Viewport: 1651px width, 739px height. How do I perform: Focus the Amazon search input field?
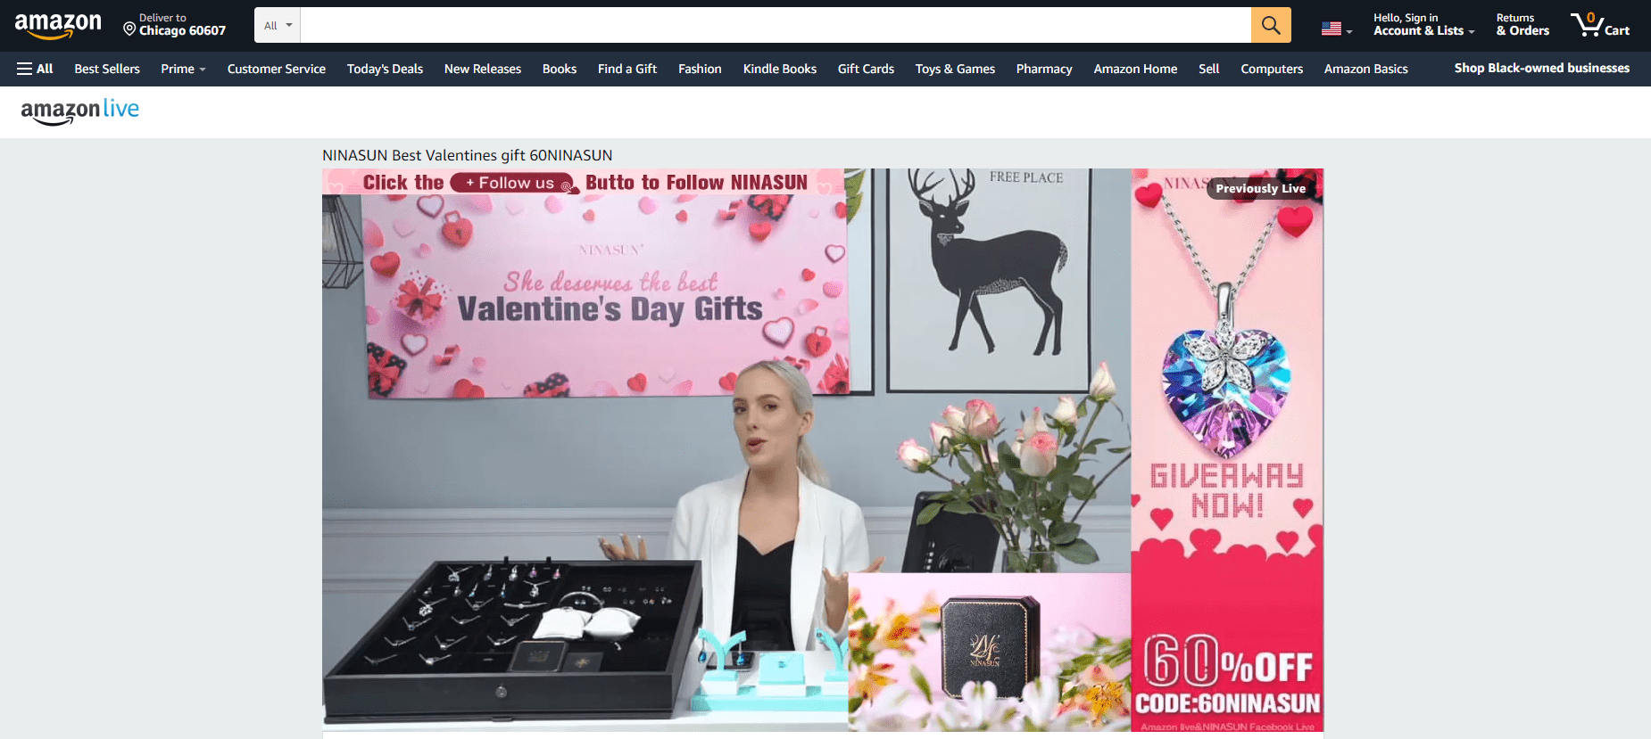point(776,25)
